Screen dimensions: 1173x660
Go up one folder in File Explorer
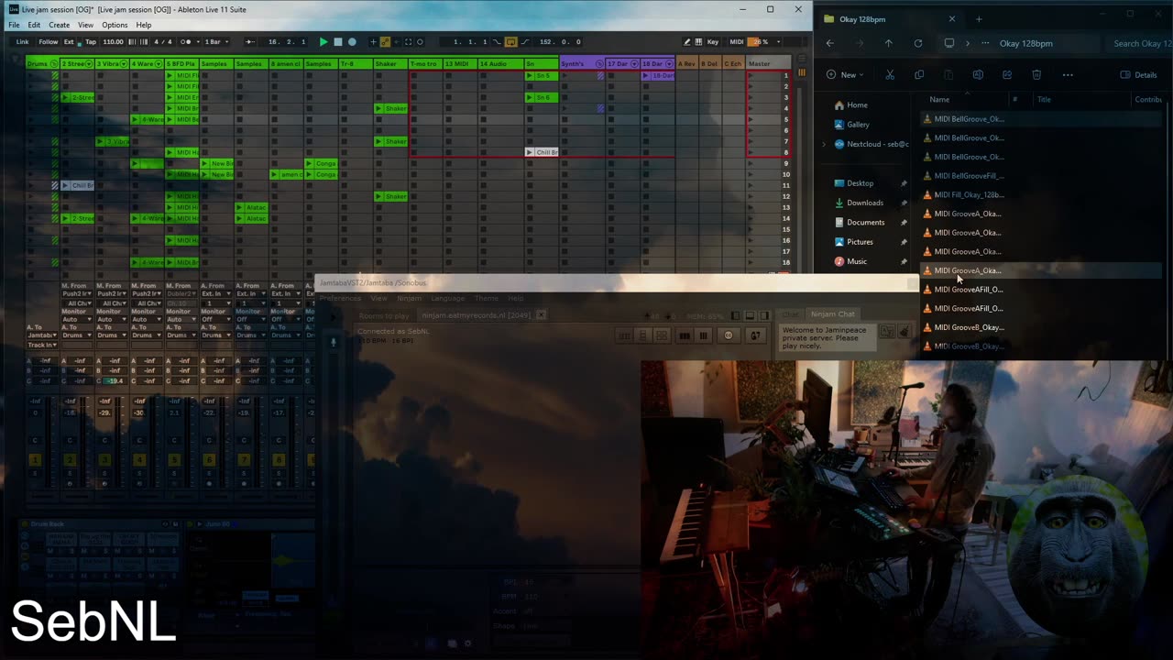coord(888,43)
